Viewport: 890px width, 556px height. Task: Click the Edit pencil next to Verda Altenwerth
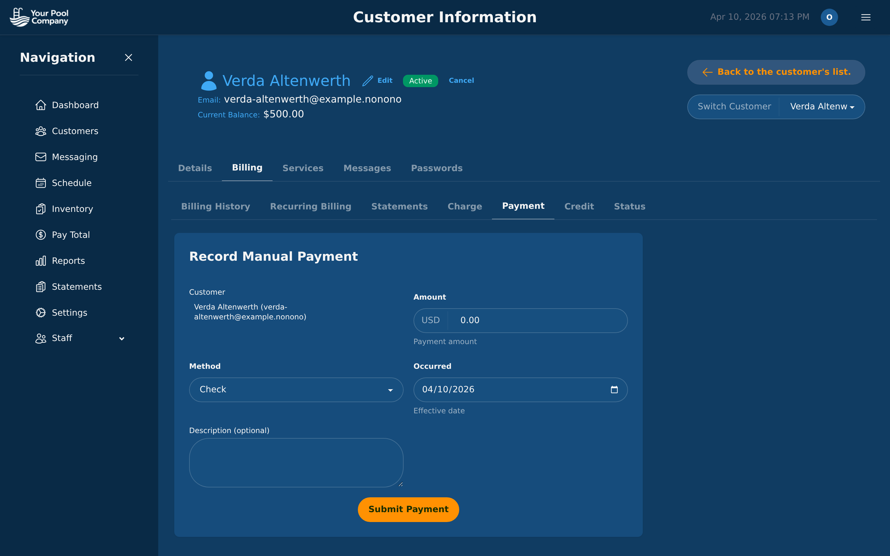pos(367,80)
